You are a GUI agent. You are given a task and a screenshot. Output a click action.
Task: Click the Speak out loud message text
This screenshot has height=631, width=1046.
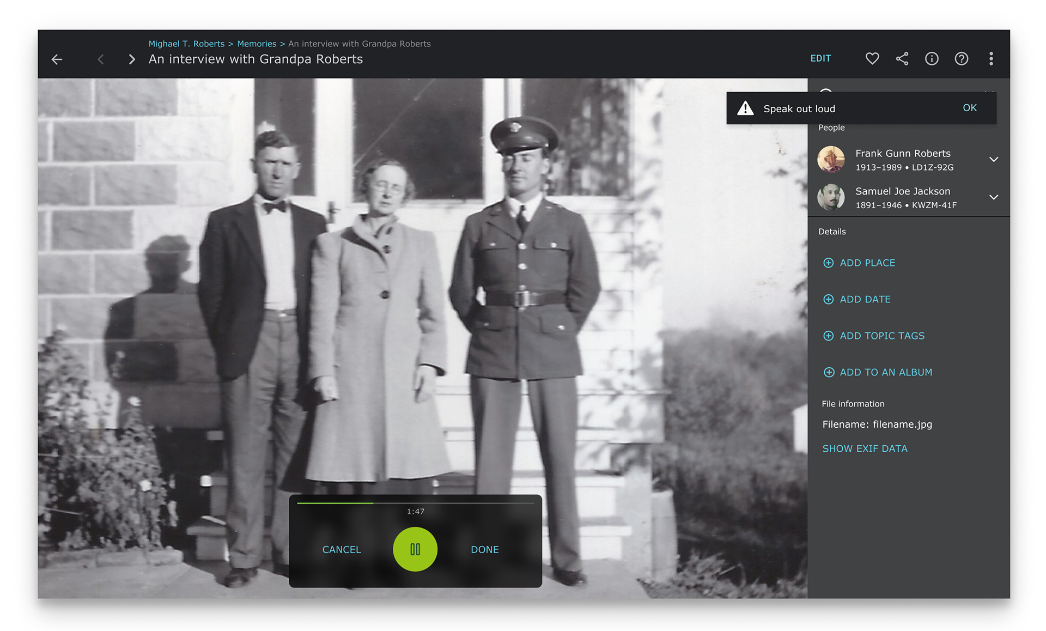(799, 108)
